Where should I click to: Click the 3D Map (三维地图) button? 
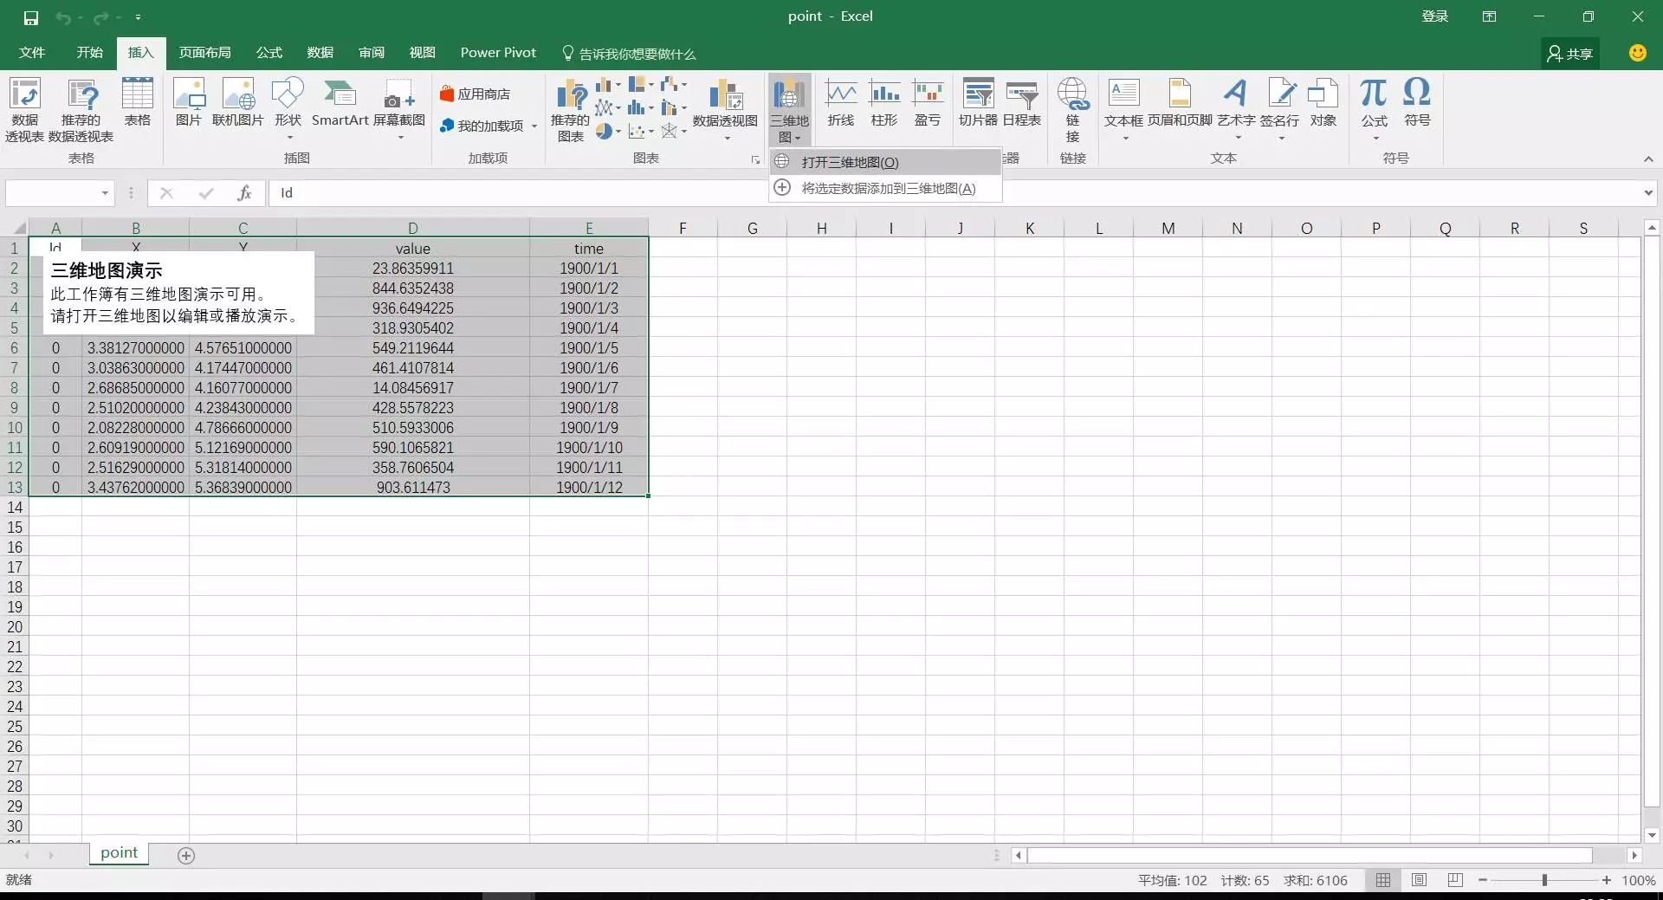789,110
